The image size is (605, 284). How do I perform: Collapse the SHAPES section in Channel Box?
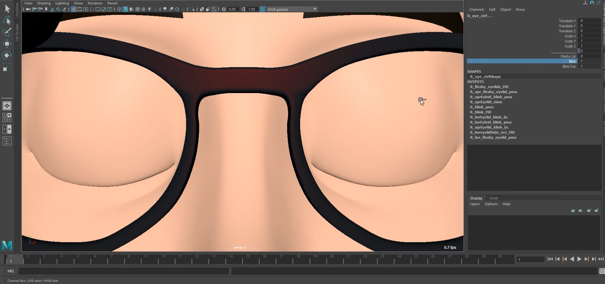point(474,72)
